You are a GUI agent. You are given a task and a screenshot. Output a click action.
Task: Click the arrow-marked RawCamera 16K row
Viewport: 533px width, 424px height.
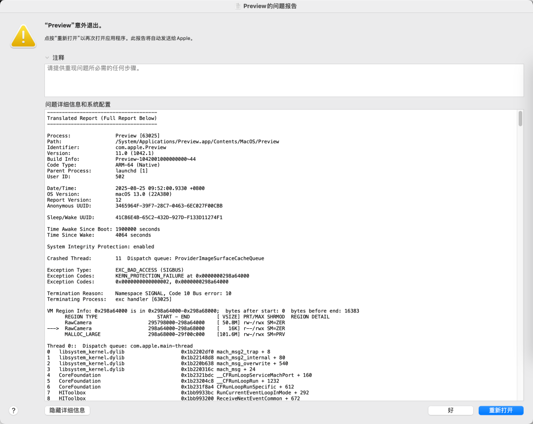[166, 328]
